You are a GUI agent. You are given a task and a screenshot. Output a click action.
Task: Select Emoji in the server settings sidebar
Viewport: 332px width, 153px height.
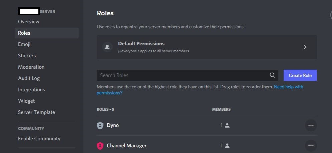(24, 44)
